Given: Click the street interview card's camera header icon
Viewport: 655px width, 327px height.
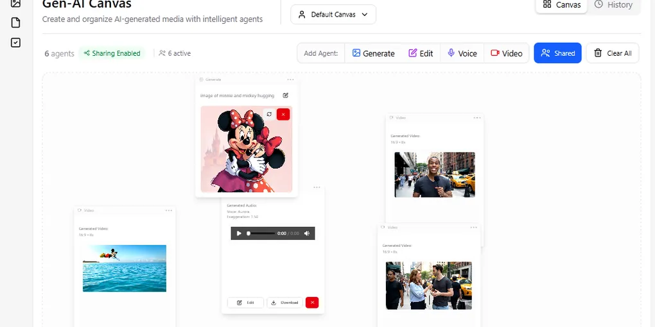Looking at the screenshot, I should 383,228.
